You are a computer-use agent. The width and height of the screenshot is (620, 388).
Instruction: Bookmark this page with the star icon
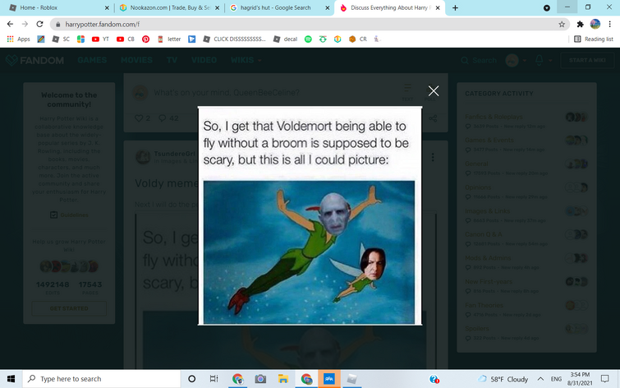(562, 24)
